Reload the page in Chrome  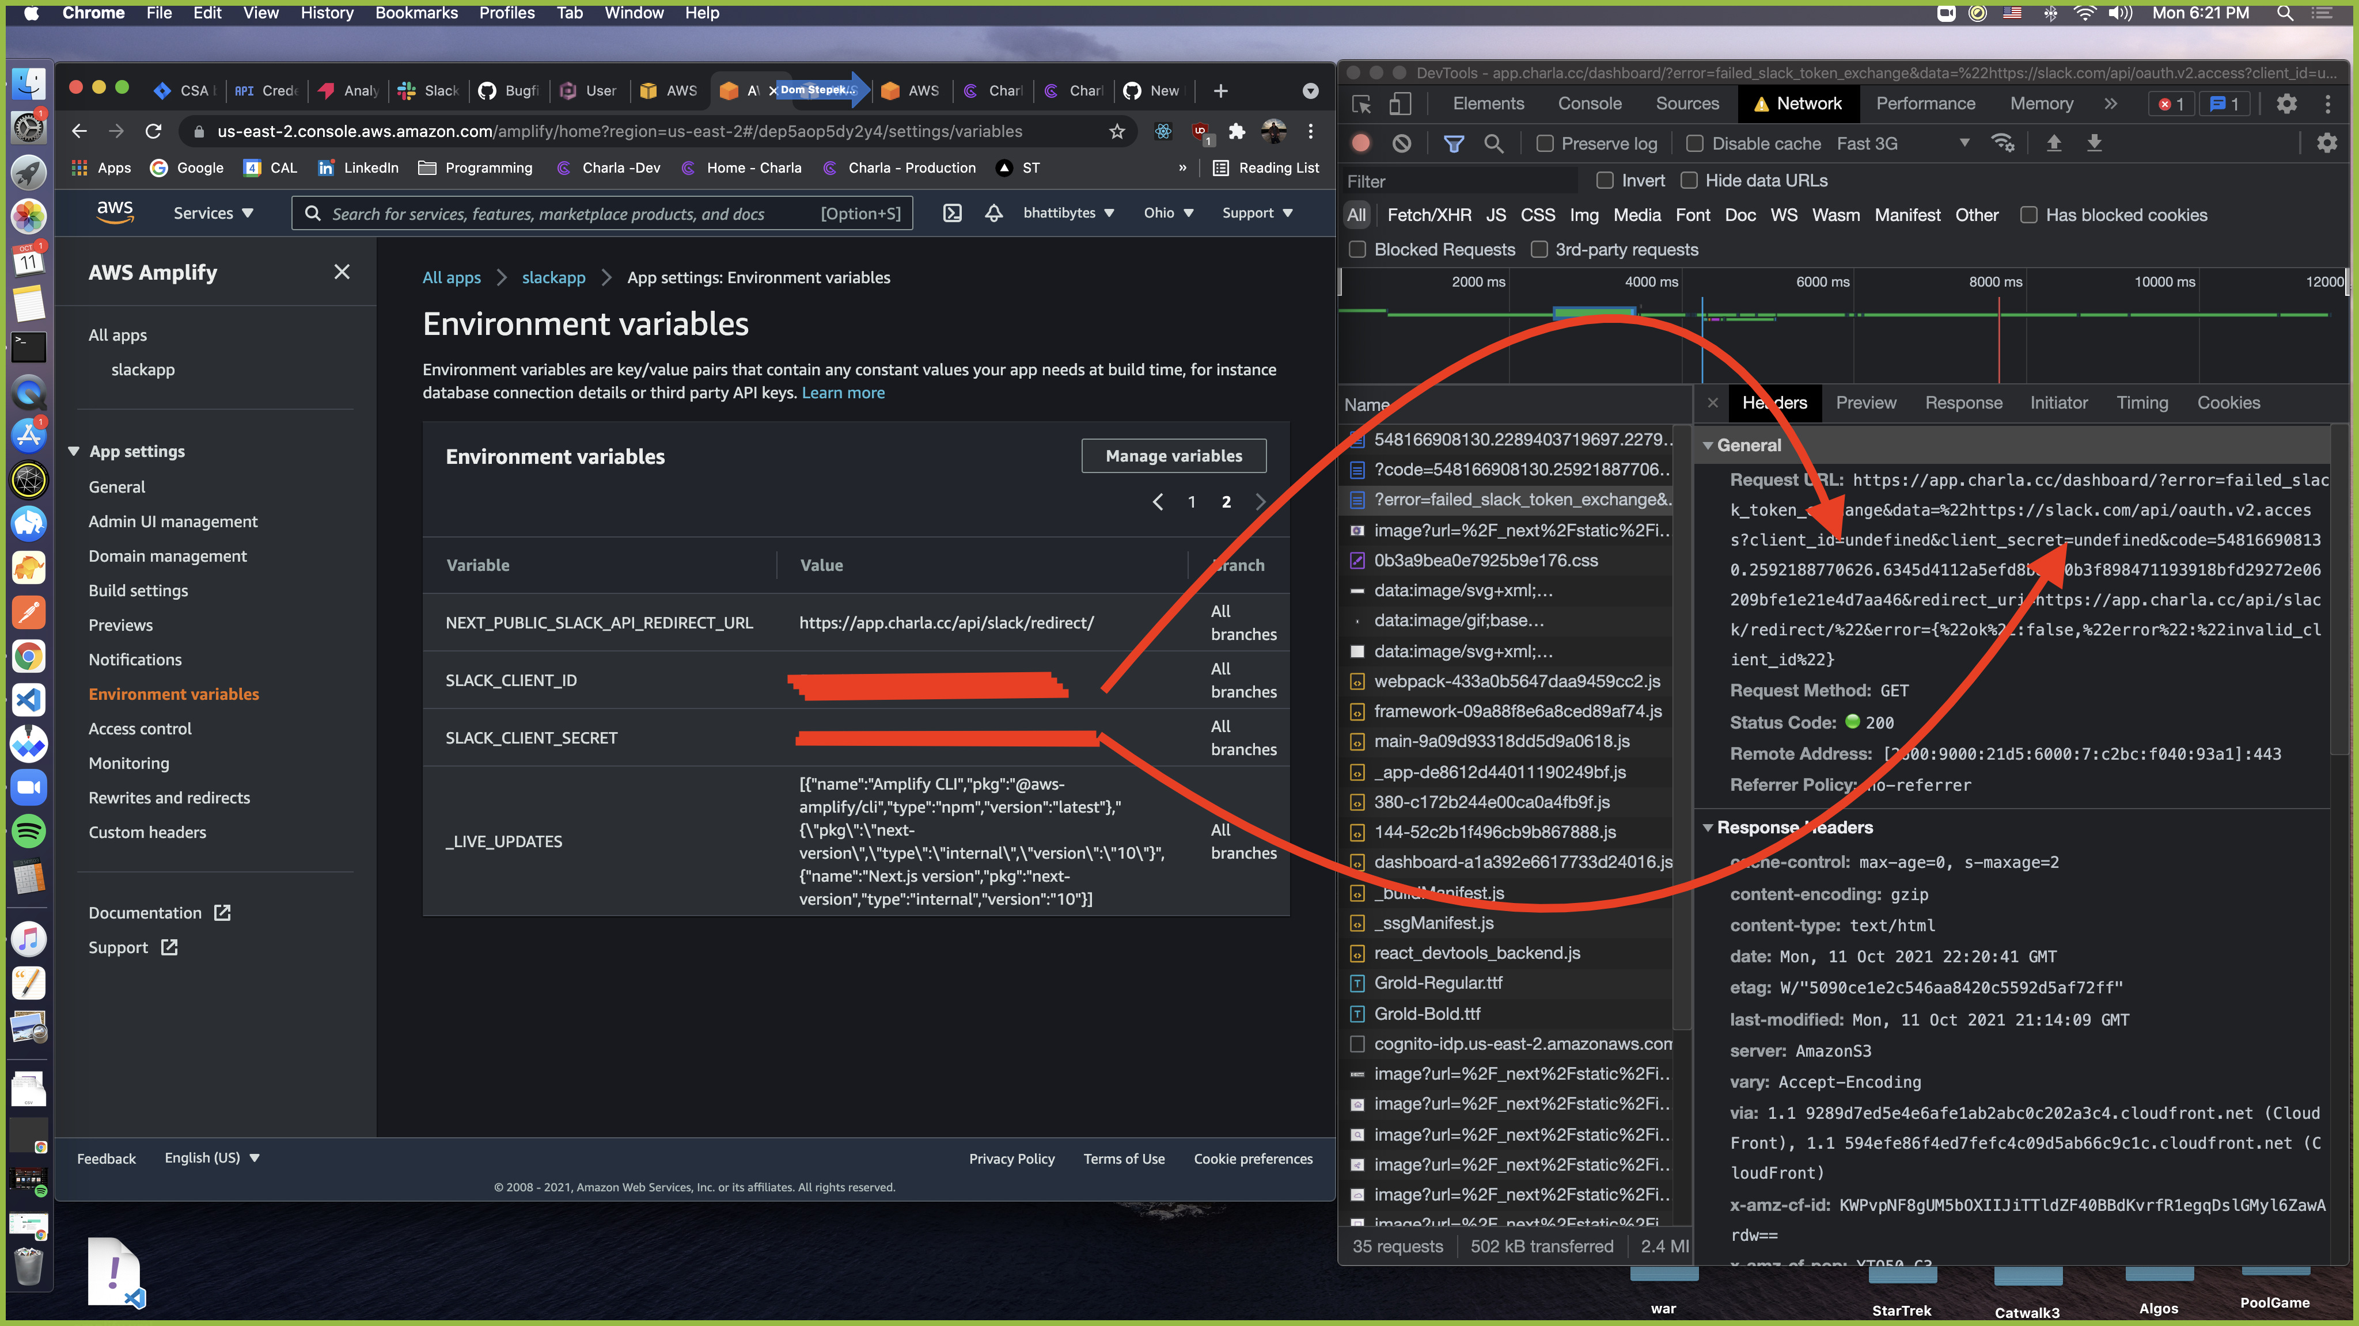click(154, 132)
